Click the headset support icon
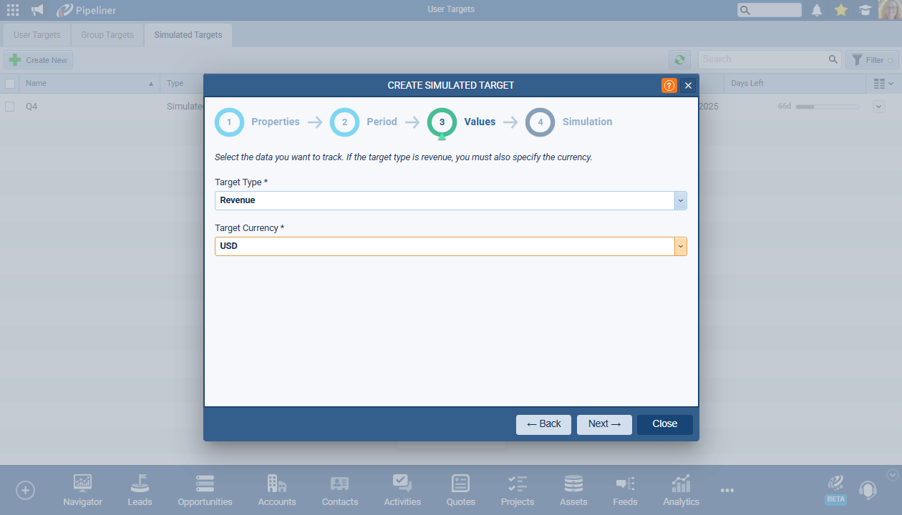 click(x=868, y=491)
